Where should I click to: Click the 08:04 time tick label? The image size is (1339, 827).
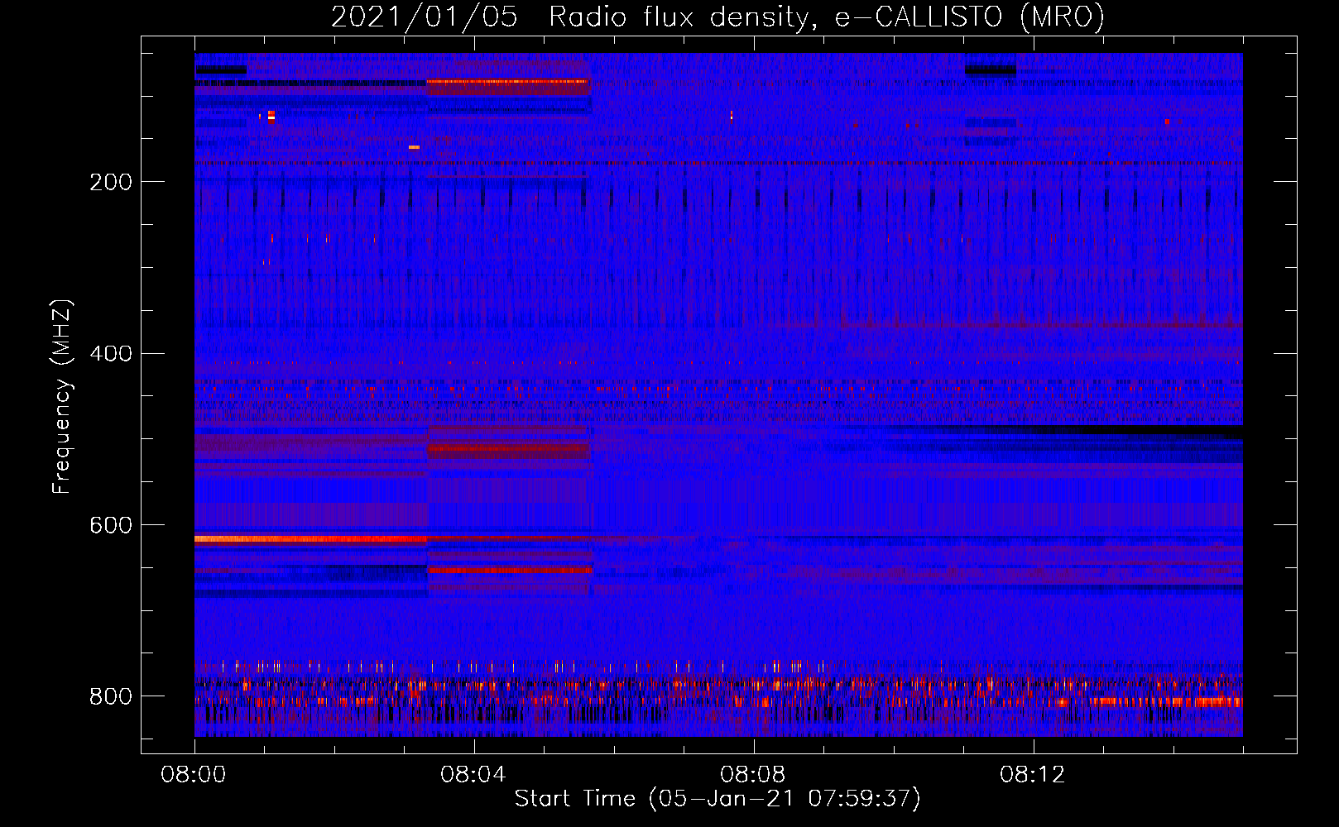[x=473, y=775]
